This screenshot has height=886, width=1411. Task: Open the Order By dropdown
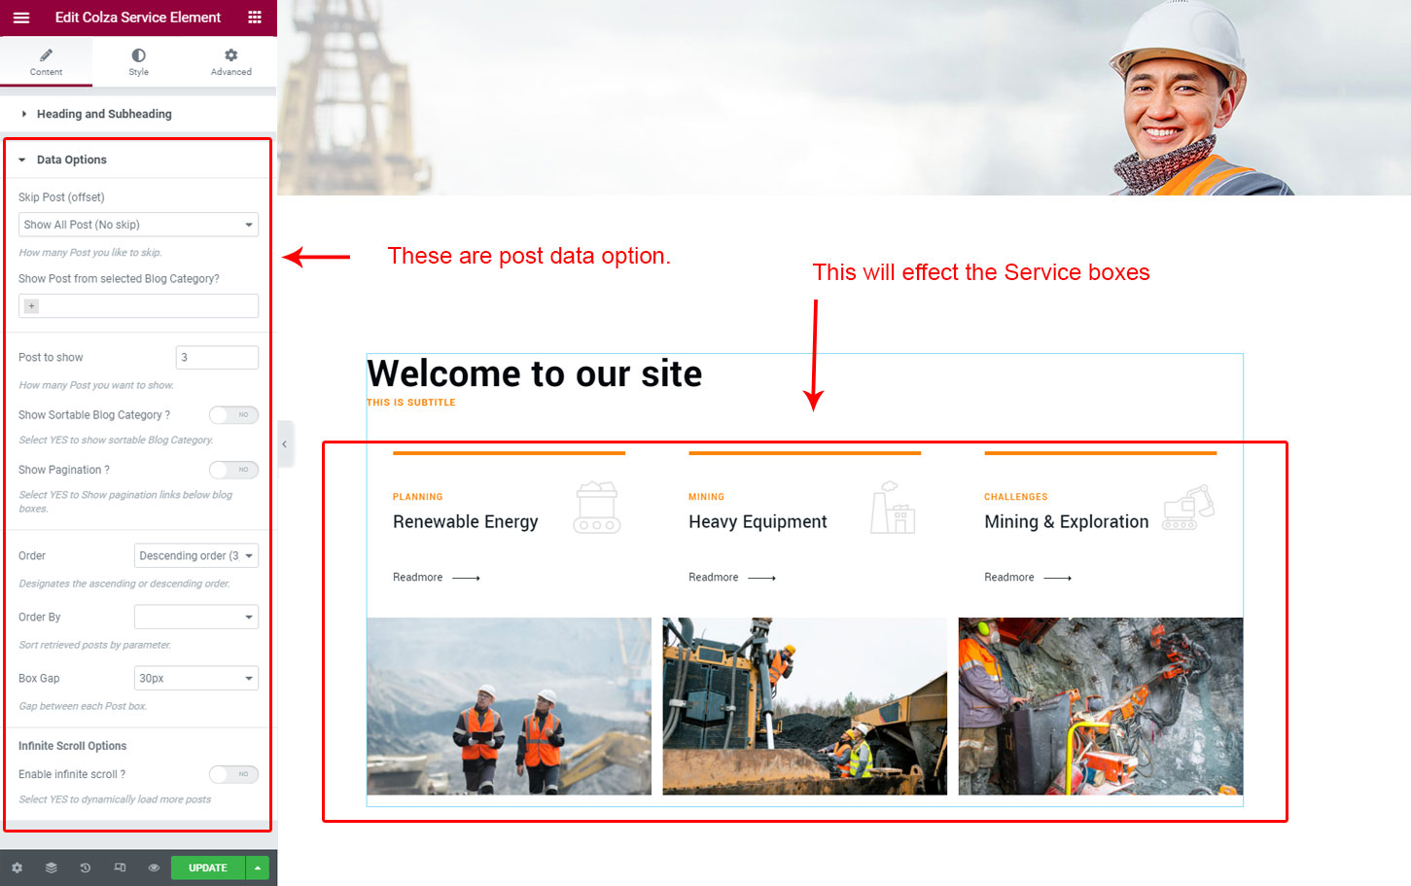(195, 618)
